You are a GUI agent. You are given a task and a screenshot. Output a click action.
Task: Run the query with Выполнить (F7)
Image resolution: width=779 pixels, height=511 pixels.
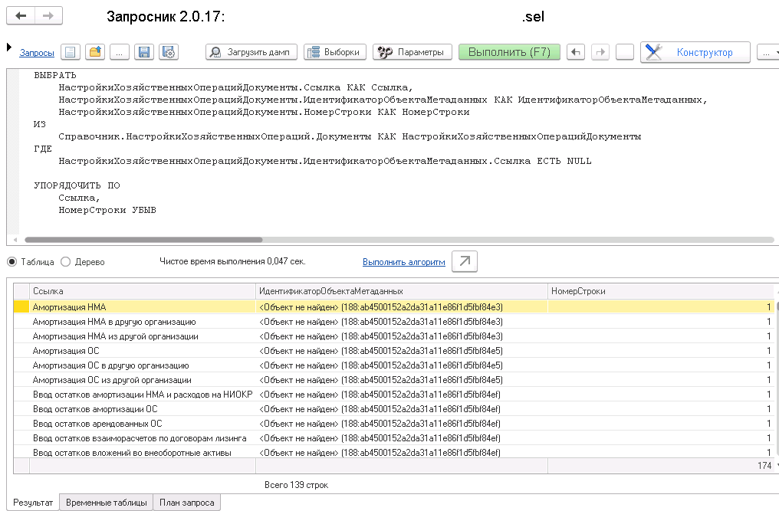[509, 52]
